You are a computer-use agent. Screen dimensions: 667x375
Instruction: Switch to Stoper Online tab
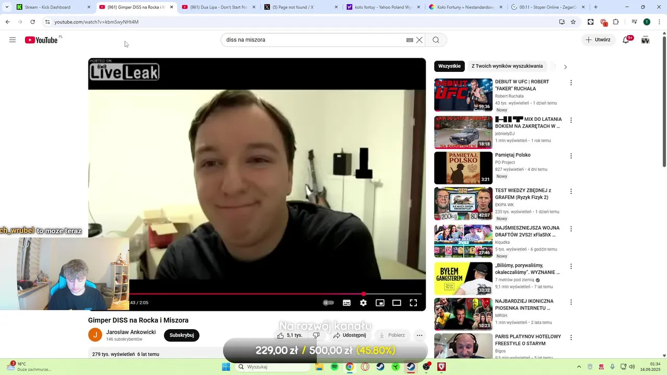[548, 7]
